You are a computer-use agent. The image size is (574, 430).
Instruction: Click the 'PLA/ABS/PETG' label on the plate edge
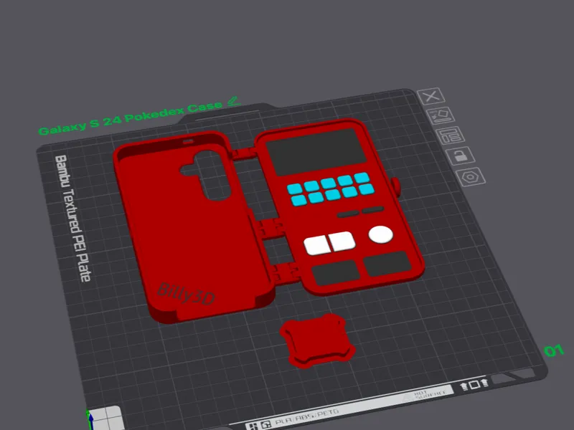(307, 418)
